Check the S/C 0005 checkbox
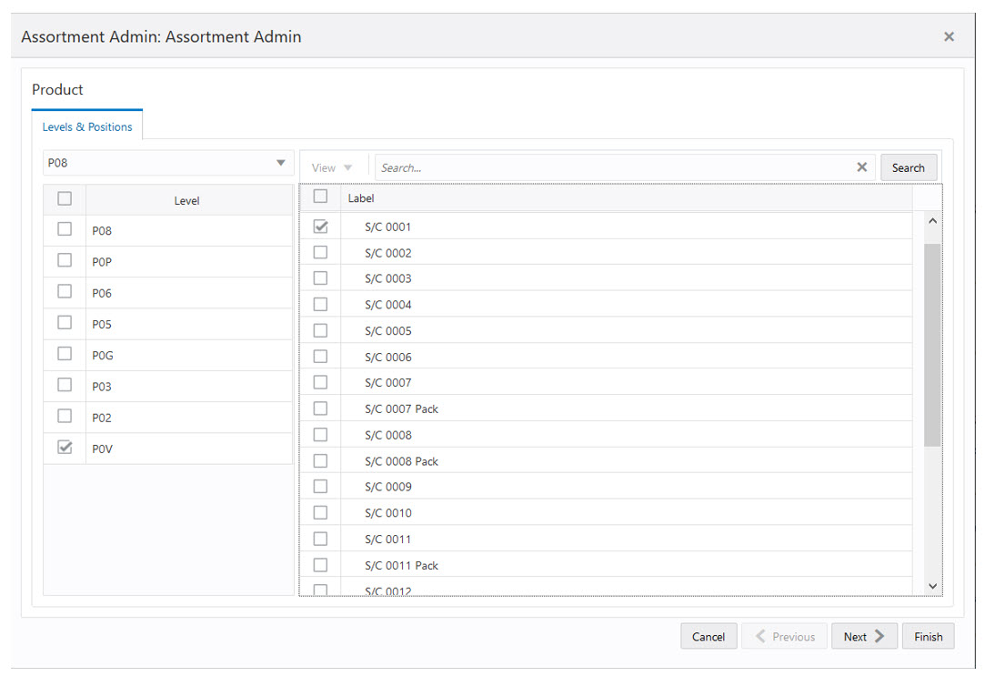985x676 pixels. coord(320,330)
